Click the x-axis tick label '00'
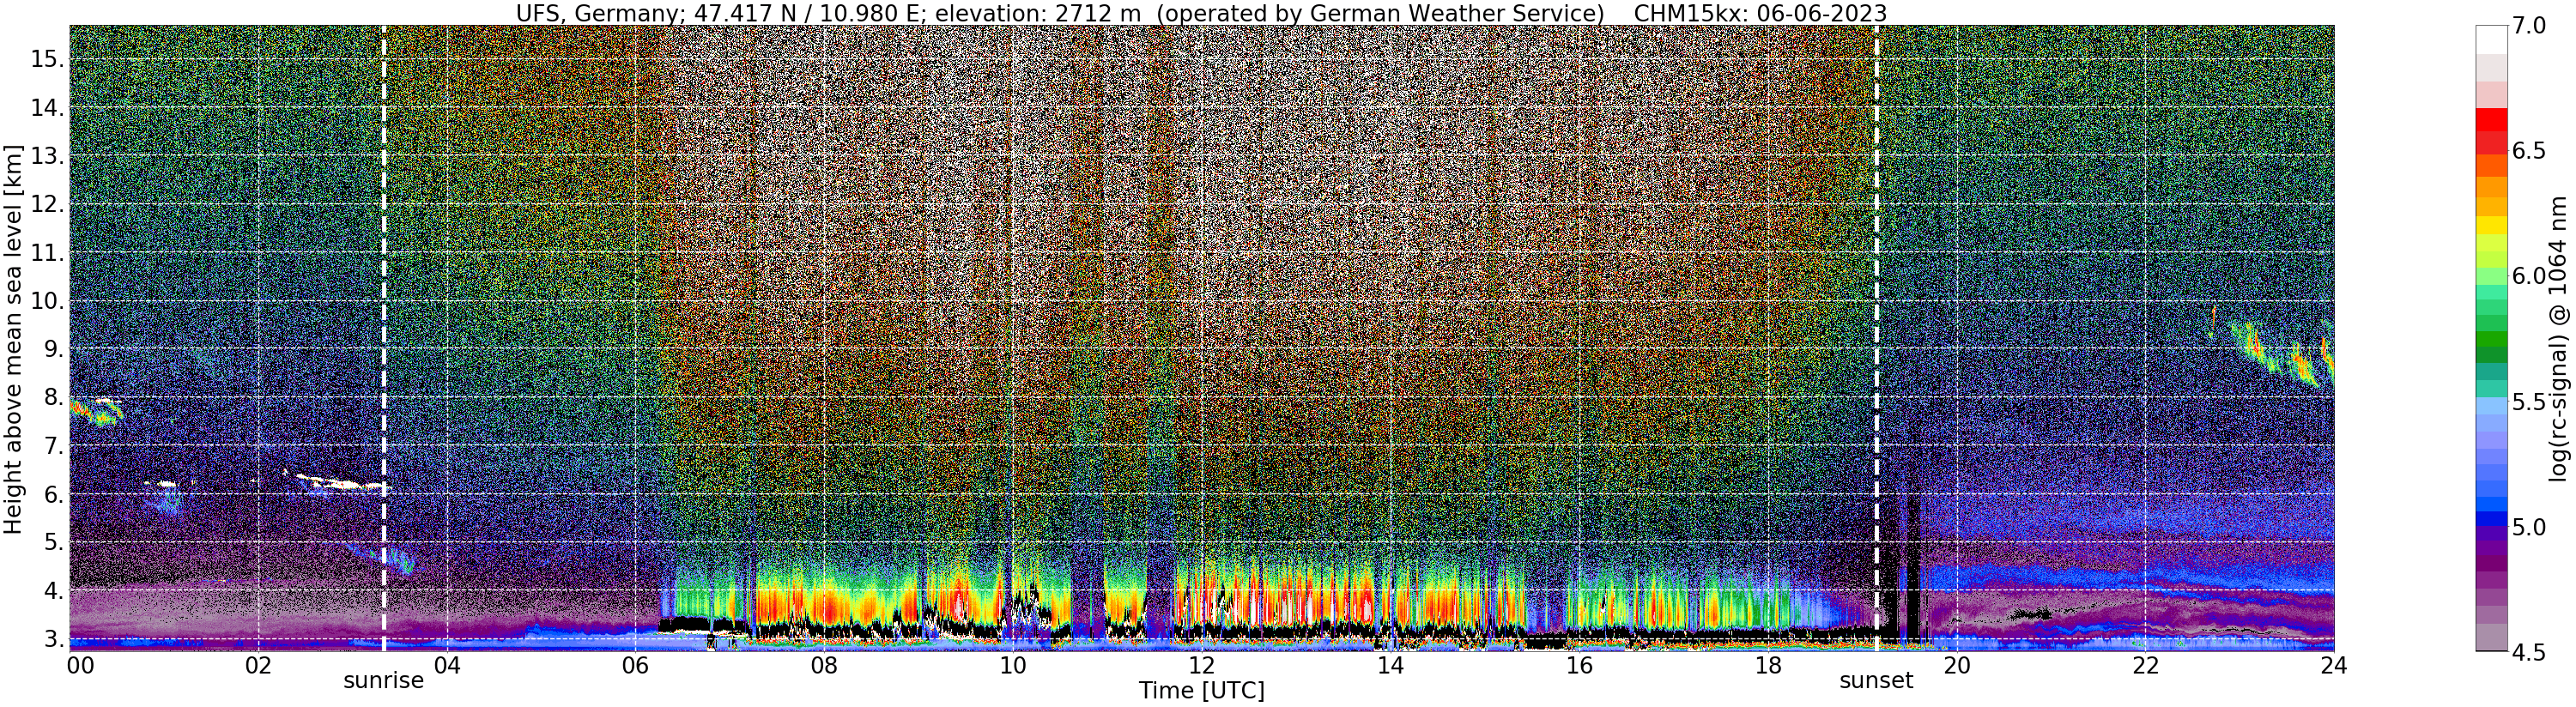 click(x=80, y=666)
